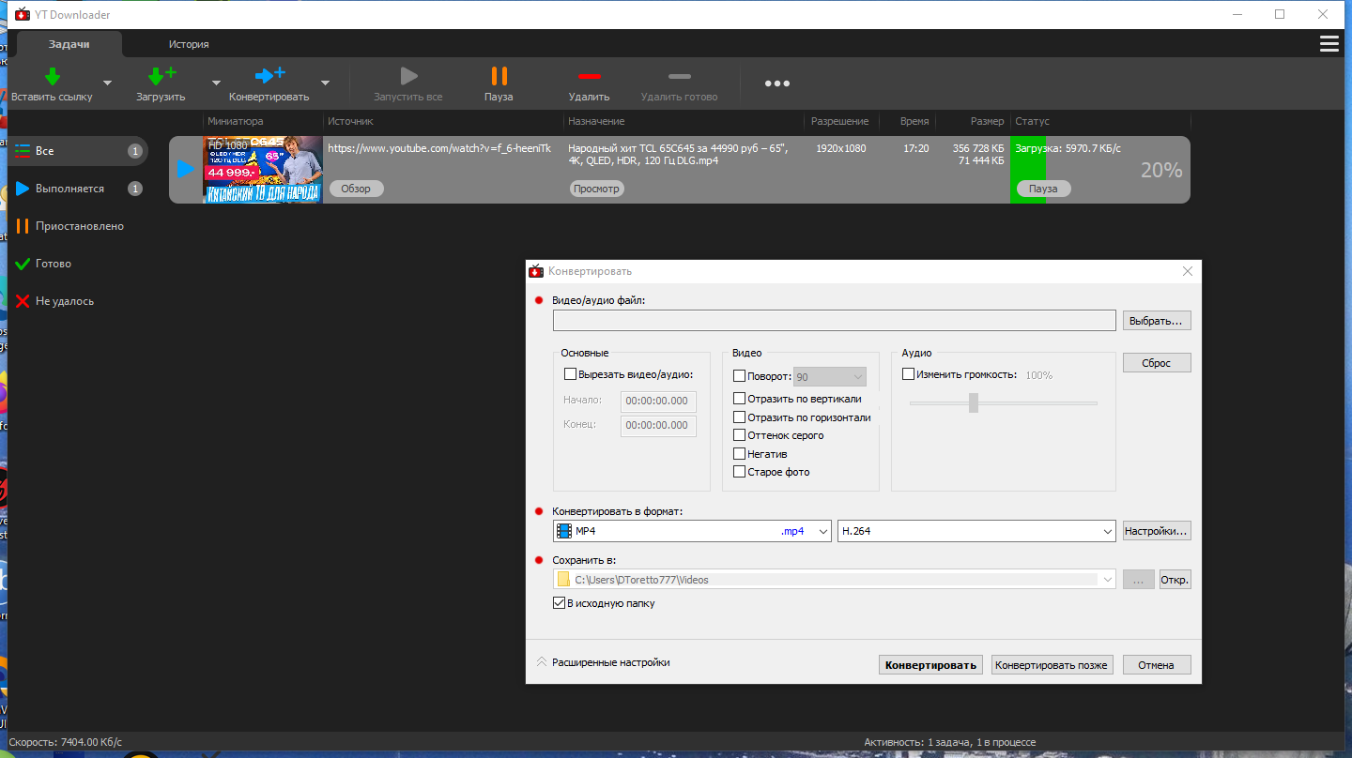Tick the Grayscale (Оттенок серого) checkbox

click(x=739, y=435)
